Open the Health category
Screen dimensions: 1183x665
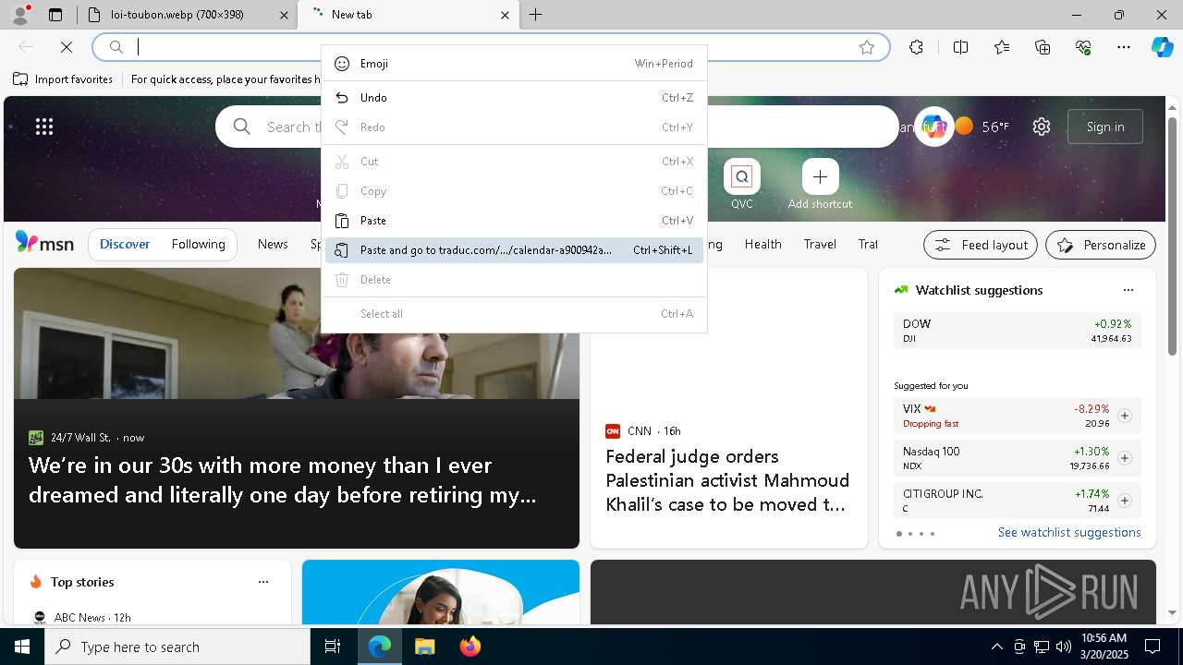pyautogui.click(x=763, y=245)
